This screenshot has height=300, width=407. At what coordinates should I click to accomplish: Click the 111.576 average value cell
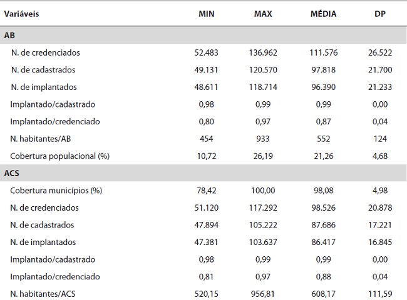(x=324, y=52)
